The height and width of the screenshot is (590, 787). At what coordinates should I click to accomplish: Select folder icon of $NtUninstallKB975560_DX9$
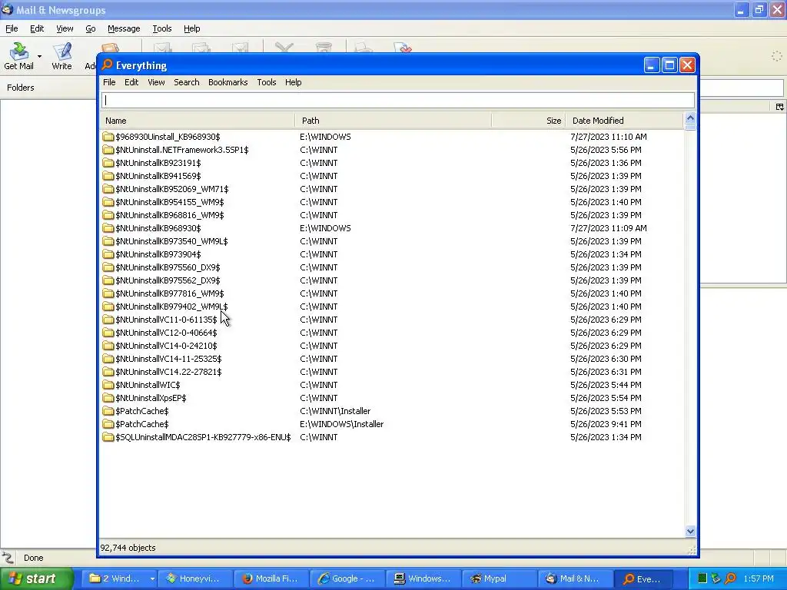[108, 267]
